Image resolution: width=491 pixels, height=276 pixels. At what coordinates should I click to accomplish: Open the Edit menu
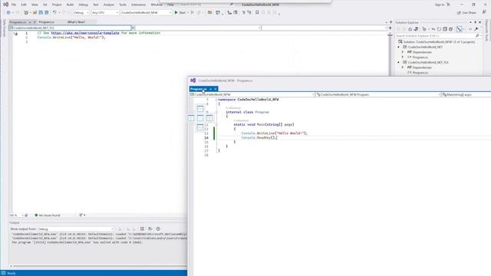coord(24,5)
